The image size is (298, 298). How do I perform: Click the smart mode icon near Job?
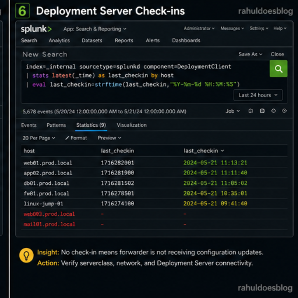(274, 111)
